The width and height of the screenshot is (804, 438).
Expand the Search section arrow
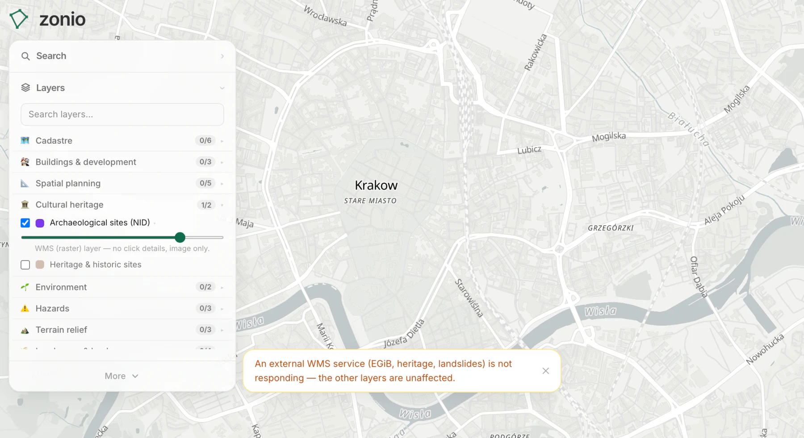[222, 56]
